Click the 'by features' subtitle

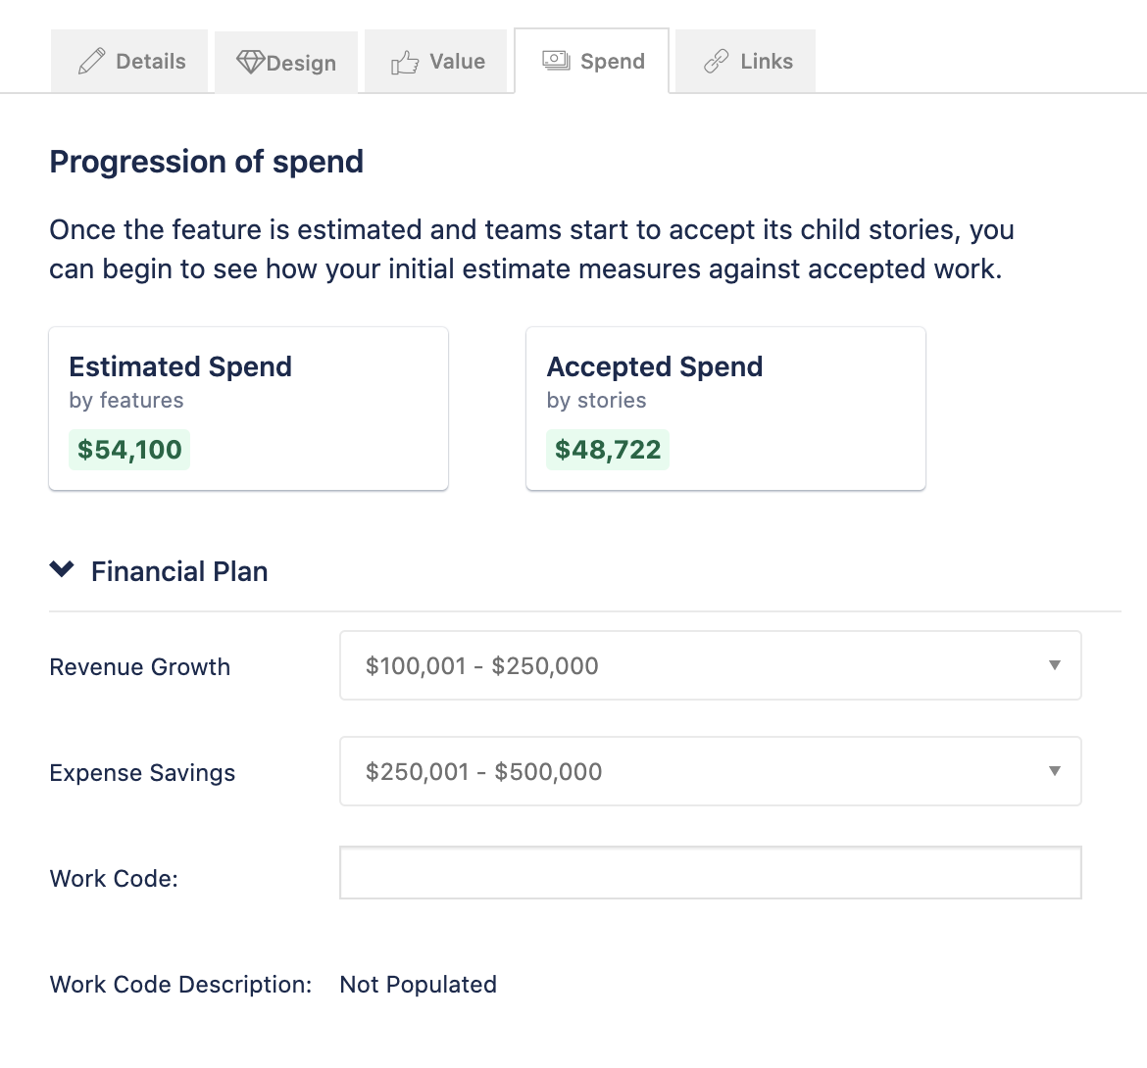point(126,401)
